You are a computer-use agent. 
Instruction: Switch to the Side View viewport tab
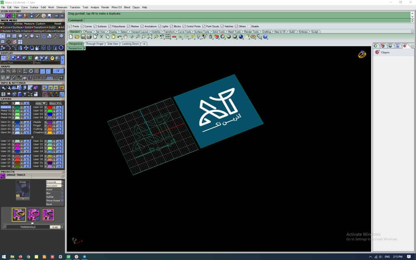(x=113, y=44)
